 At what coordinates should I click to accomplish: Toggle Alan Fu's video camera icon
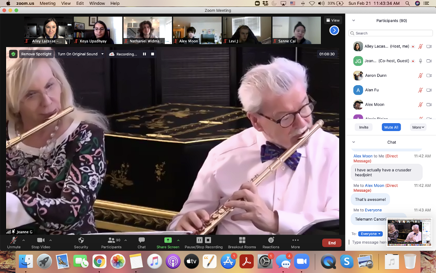[429, 90]
